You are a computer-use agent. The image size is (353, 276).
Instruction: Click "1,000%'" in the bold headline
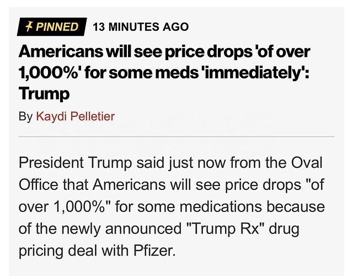click(x=47, y=73)
